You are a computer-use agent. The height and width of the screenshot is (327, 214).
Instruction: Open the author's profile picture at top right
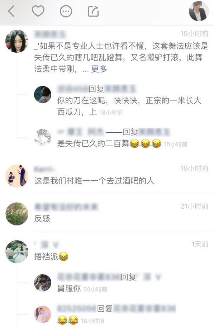point(199,11)
